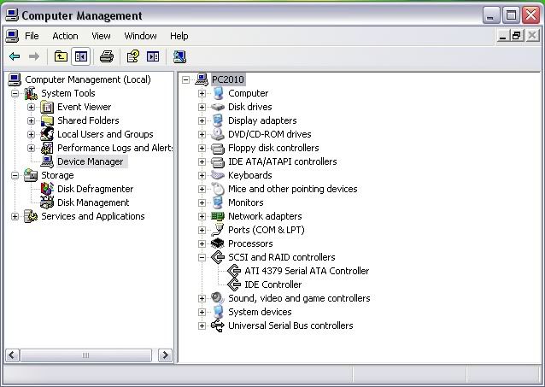
Task: Click Local Users and Groups icon
Action: (x=47, y=134)
